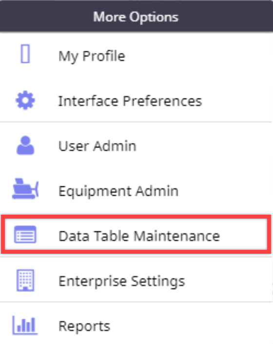The height and width of the screenshot is (344, 273).
Task: Click the bulldozer icon for Equipment Admin
Action: point(25,189)
